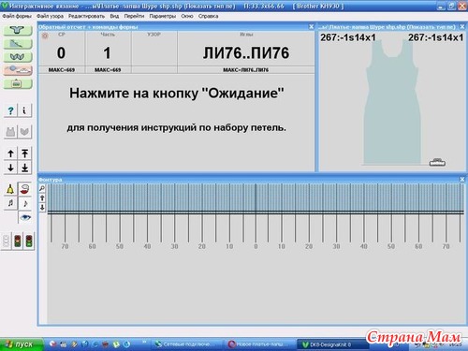The image size is (468, 351).
Task: Open the garment shape editor icon
Action: pyautogui.click(x=18, y=30)
